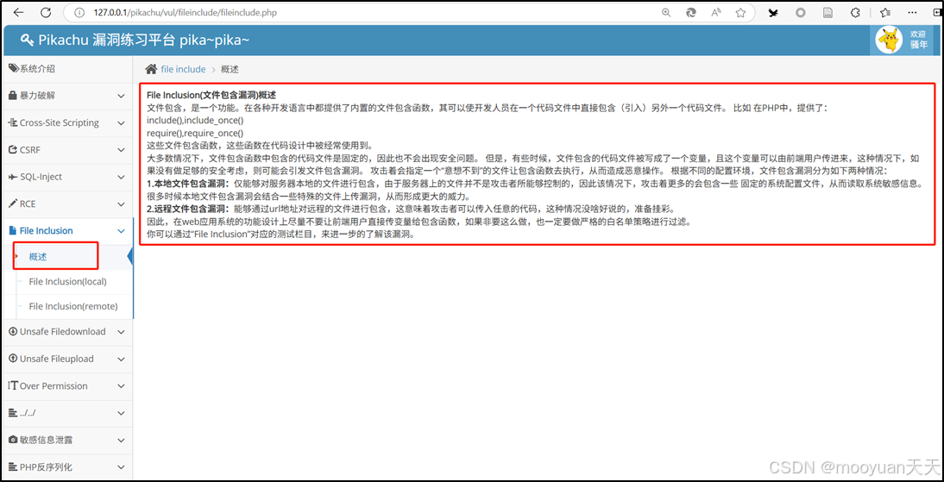Viewport: 944px width, 482px height.
Task: Click the share icon beside CSRF
Action: 13,149
